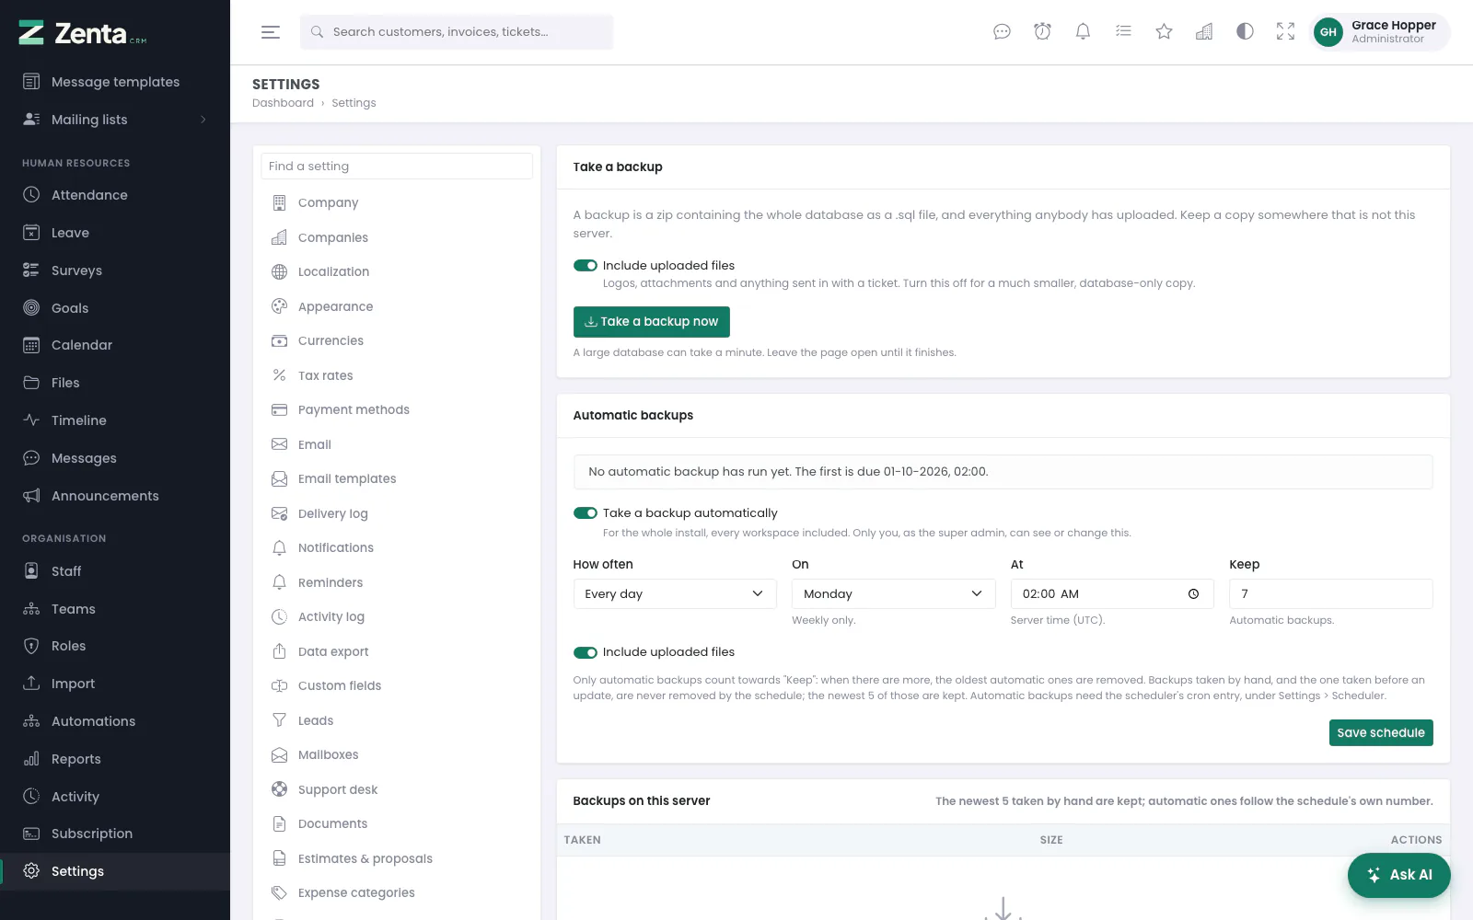Enter fullscreen with the expand icon
Screen dimensions: 1473x920
(1285, 32)
